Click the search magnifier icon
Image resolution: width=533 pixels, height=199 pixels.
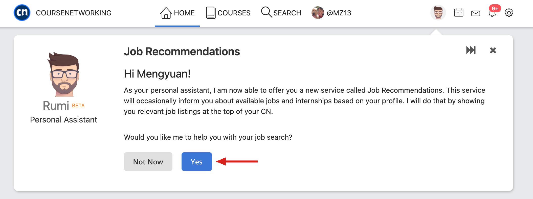point(266,12)
